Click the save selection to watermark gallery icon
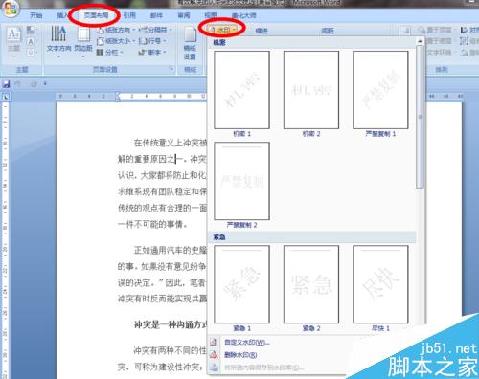The image size is (479, 379). coord(214,368)
